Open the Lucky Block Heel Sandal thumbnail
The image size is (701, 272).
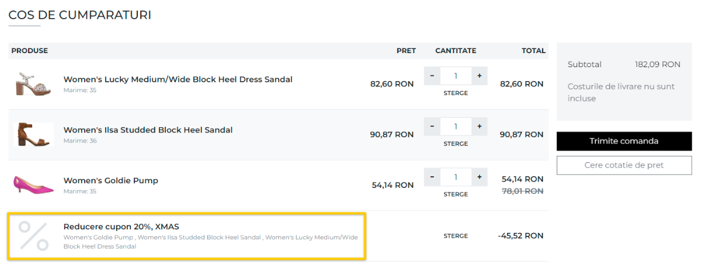[34, 84]
